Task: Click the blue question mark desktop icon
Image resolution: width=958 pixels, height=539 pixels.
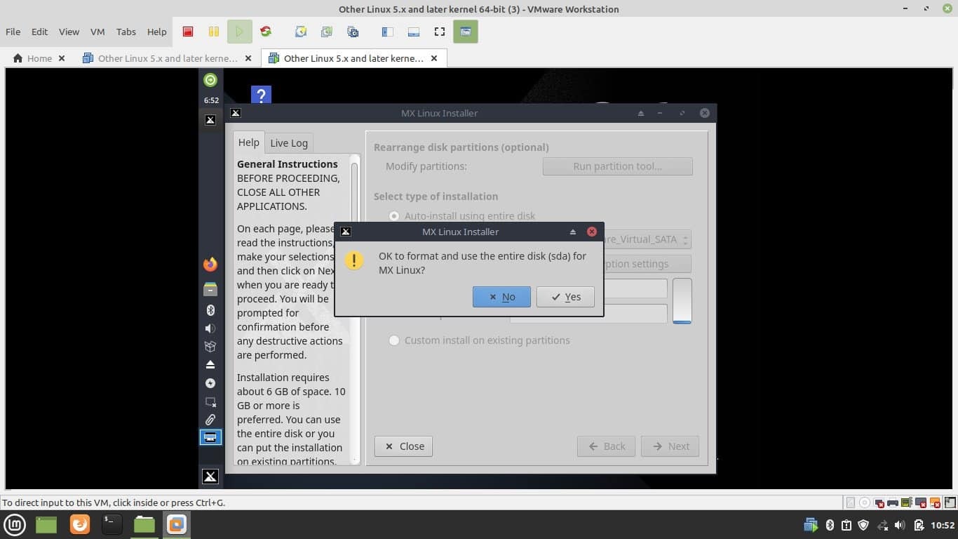Action: pyautogui.click(x=261, y=95)
